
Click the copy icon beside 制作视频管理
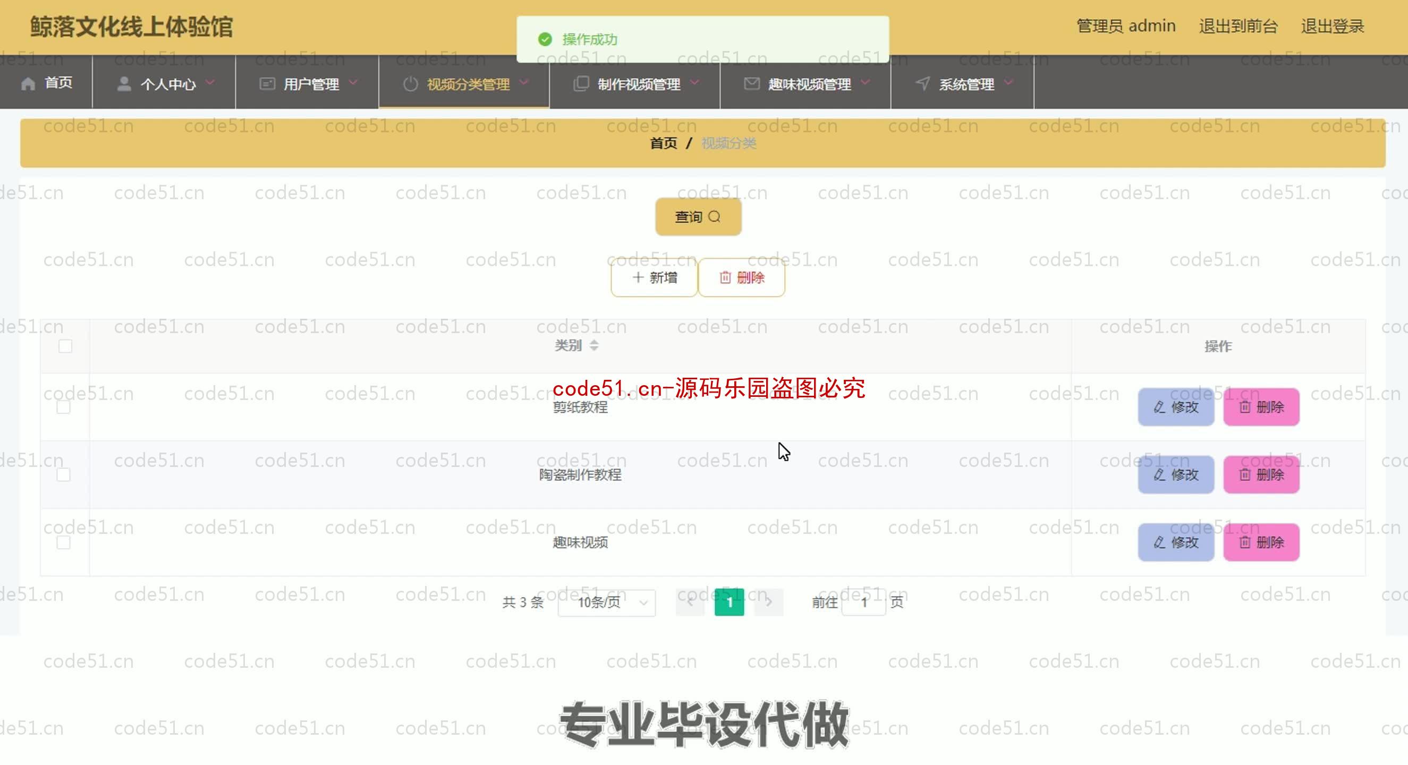[x=581, y=83]
